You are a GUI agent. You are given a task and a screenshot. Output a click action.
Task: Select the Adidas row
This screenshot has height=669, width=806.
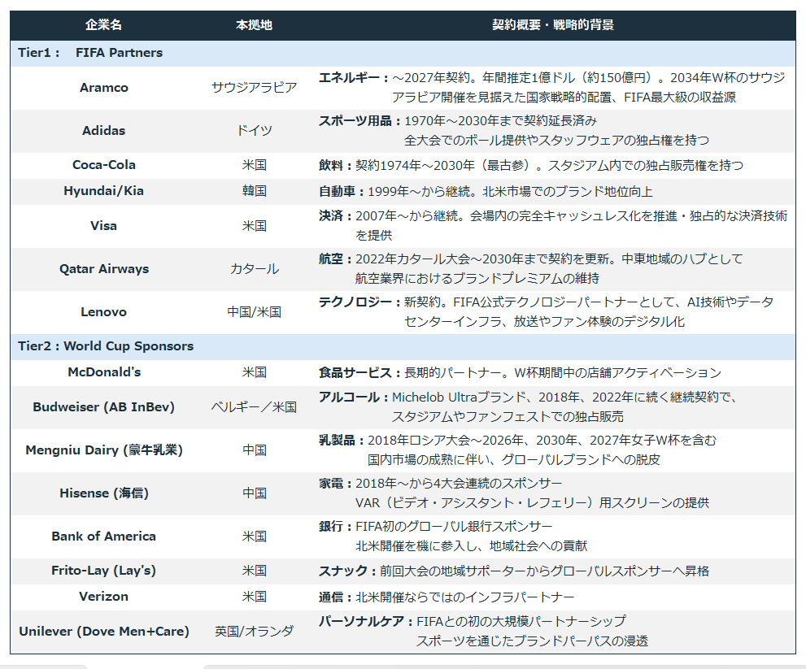pyautogui.click(x=102, y=131)
